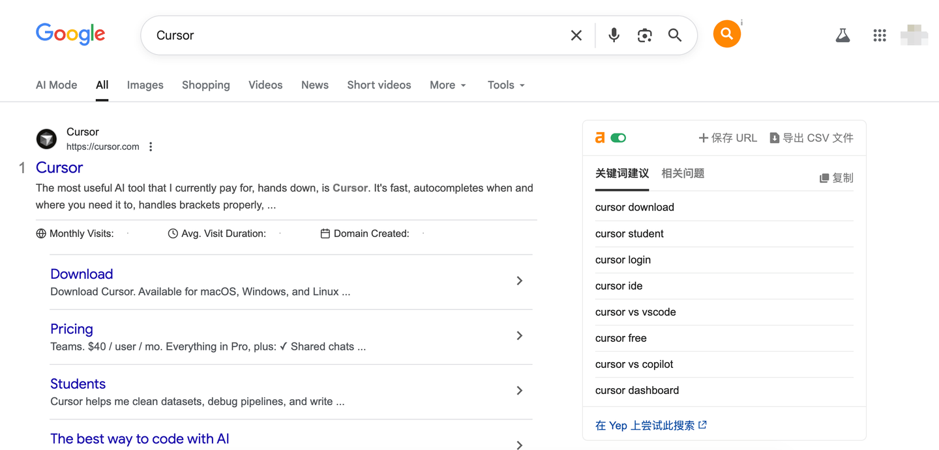Expand the Download sitelink chevron
This screenshot has height=450, width=939.
[x=519, y=281]
